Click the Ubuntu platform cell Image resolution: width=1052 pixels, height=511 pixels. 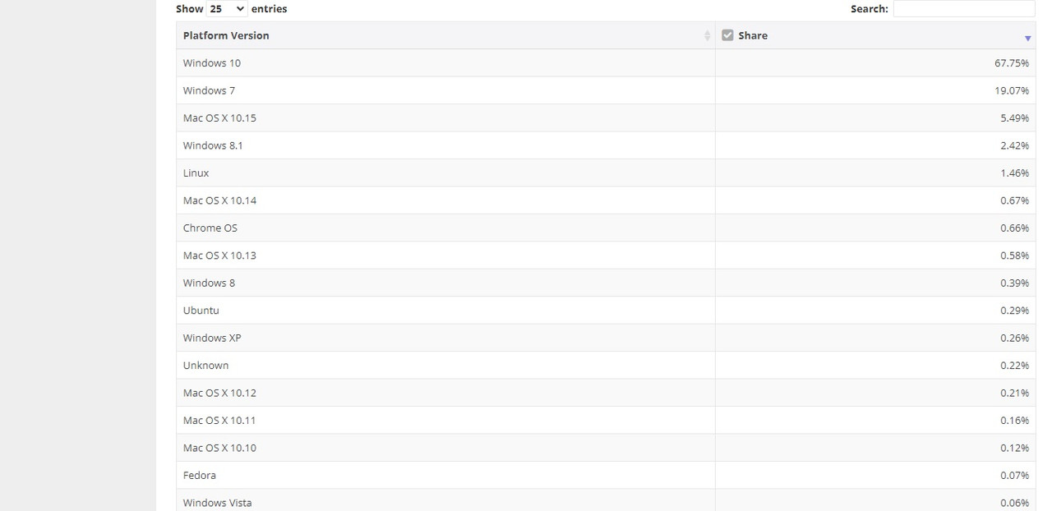(x=445, y=311)
